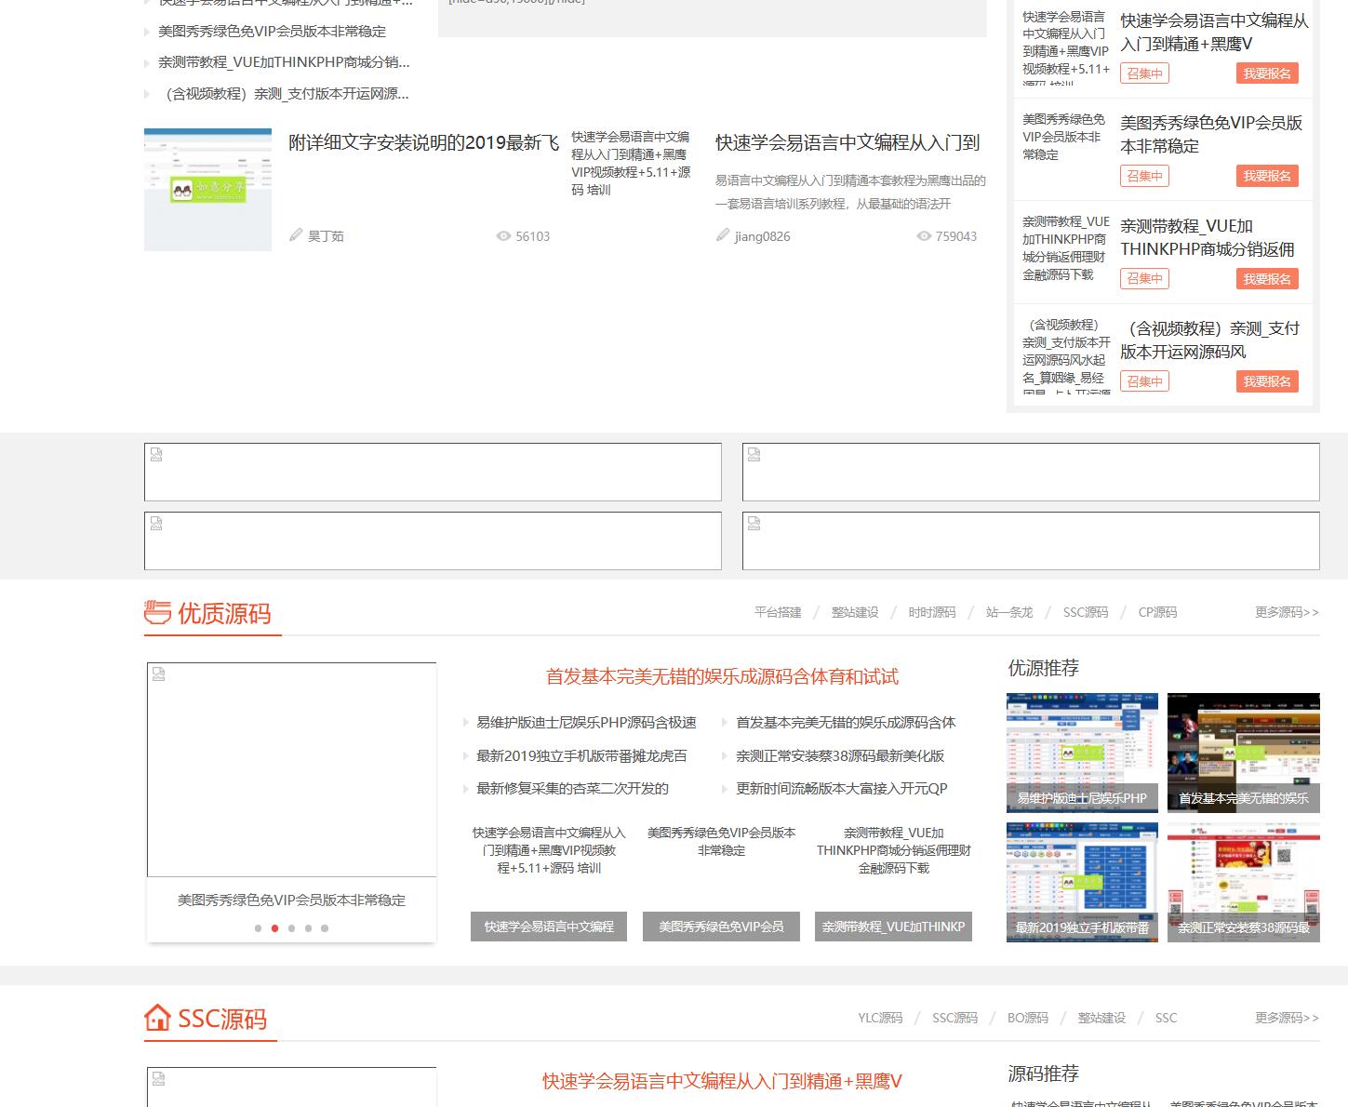Open the 平台搭建 category tab
The width and height of the screenshot is (1348, 1107).
pos(778,612)
